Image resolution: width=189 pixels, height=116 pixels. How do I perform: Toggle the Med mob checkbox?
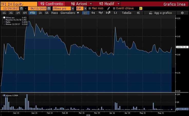click(x=90, y=8)
